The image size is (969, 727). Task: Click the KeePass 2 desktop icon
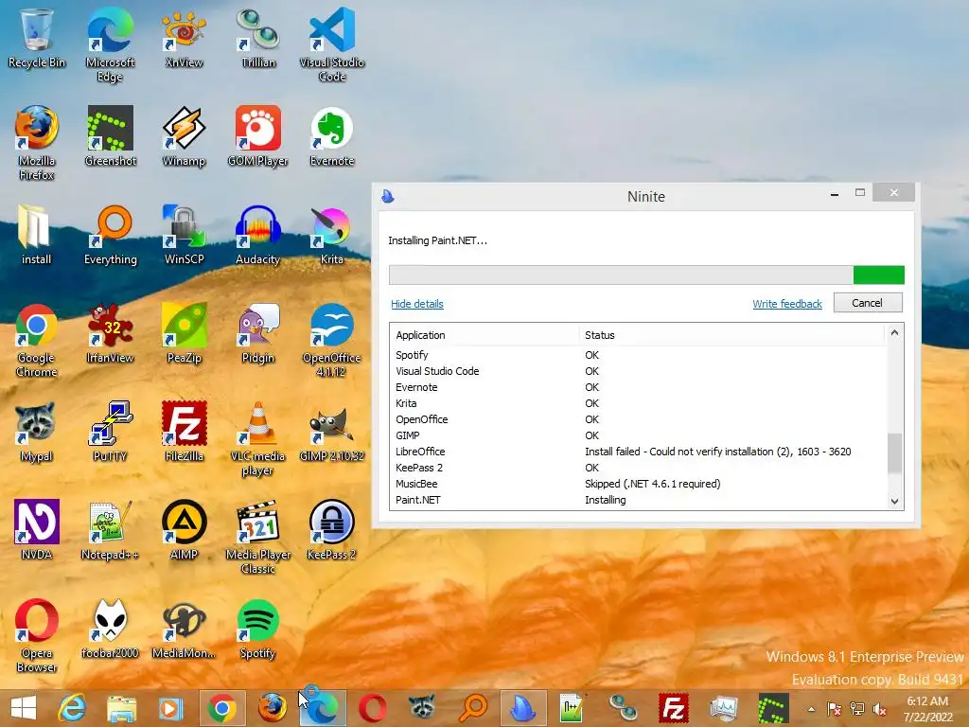coord(332,530)
